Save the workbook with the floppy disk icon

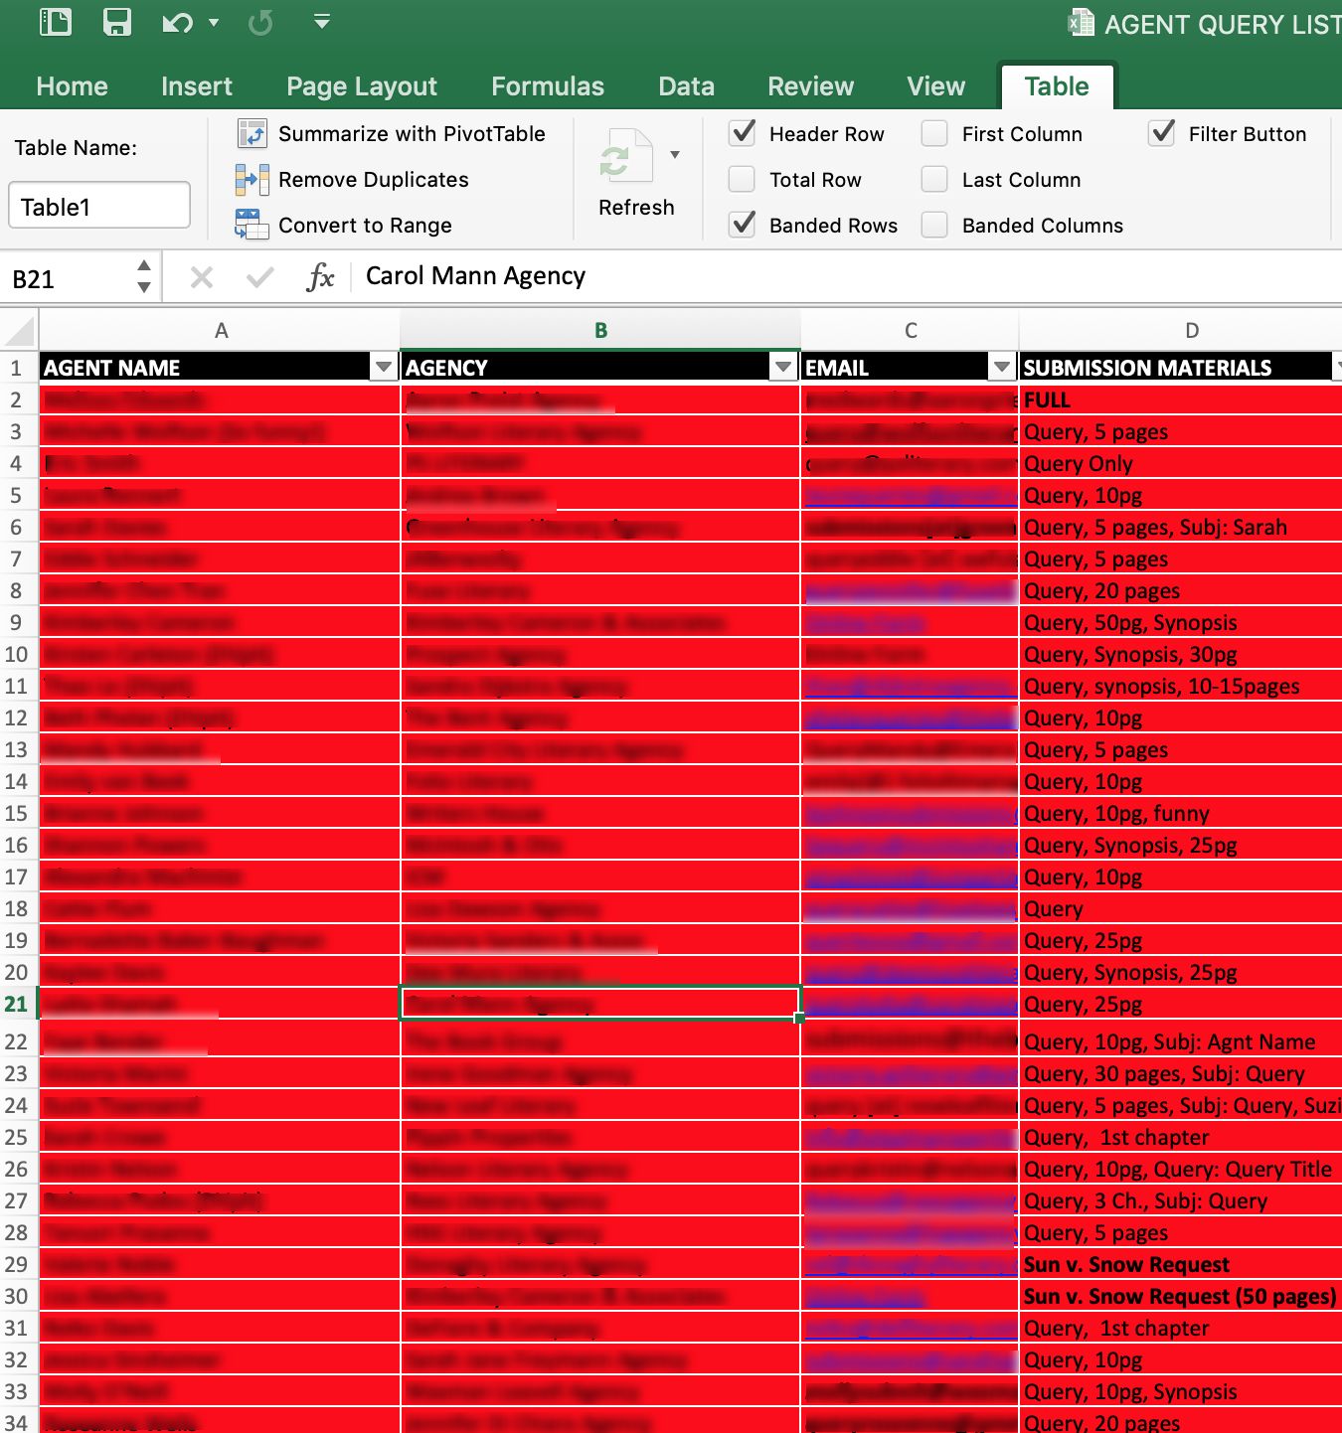(x=117, y=22)
